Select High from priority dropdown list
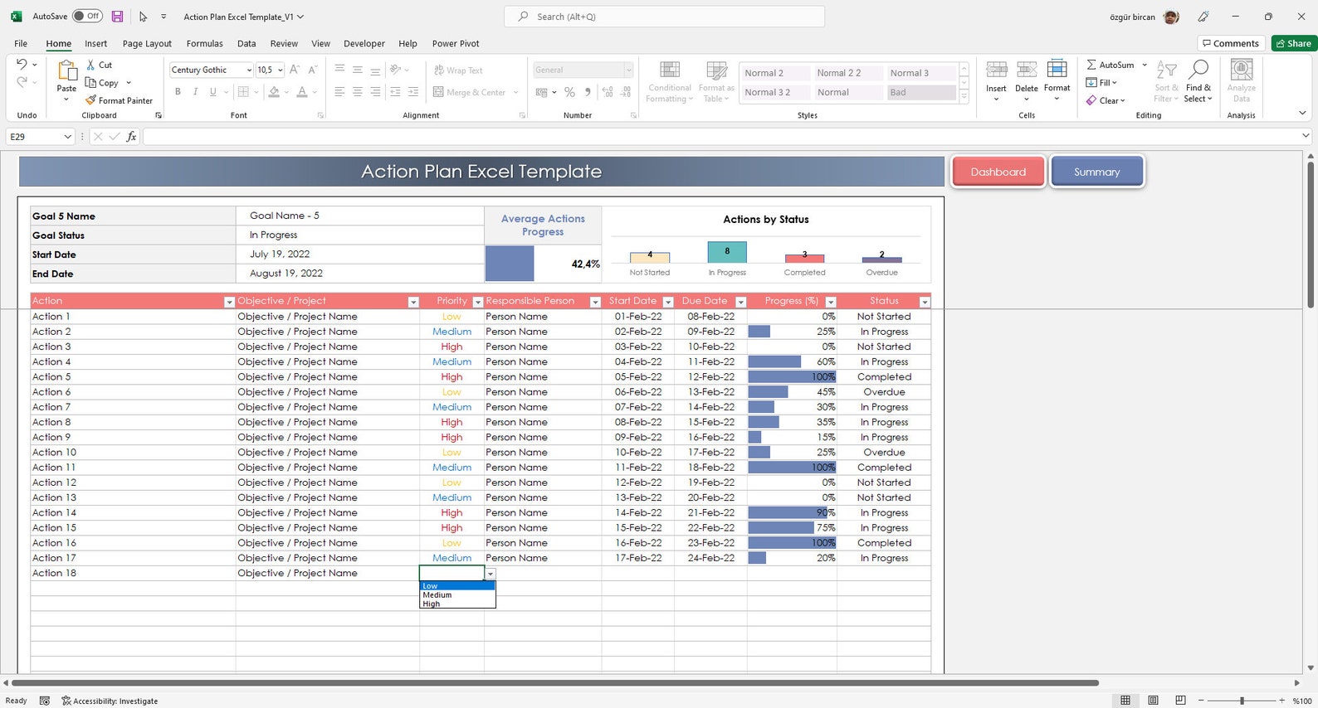 point(457,604)
